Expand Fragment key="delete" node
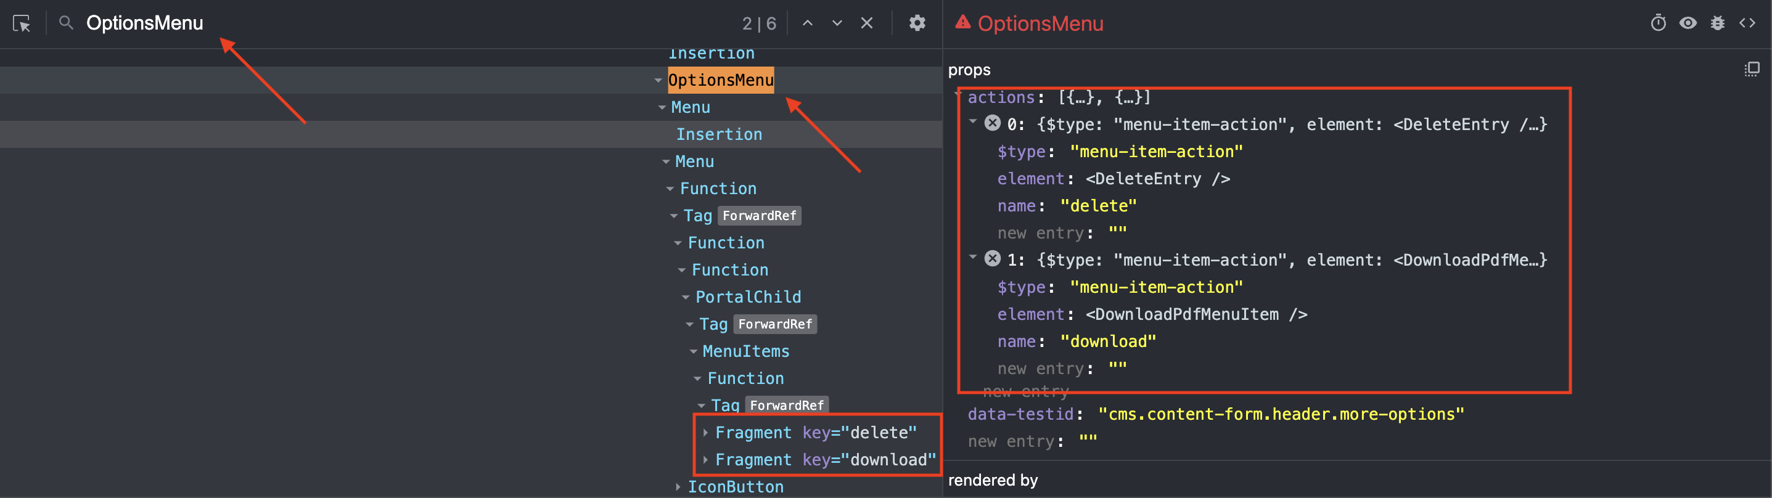The image size is (1772, 498). coord(705,433)
